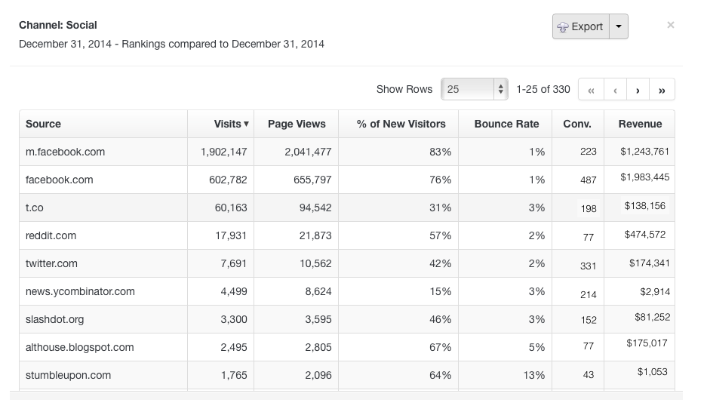Viewport: 707px width, 415px height.
Task: Close the Channel: Social dialog
Action: pyautogui.click(x=670, y=25)
